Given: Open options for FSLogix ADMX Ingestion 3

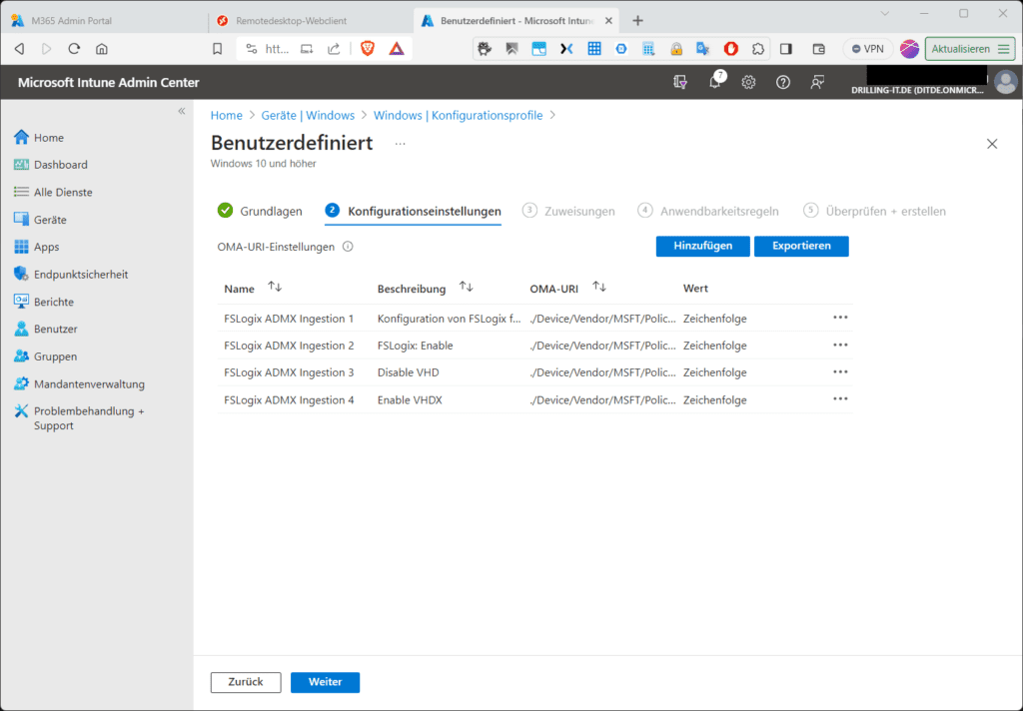Looking at the screenshot, I should coord(840,371).
